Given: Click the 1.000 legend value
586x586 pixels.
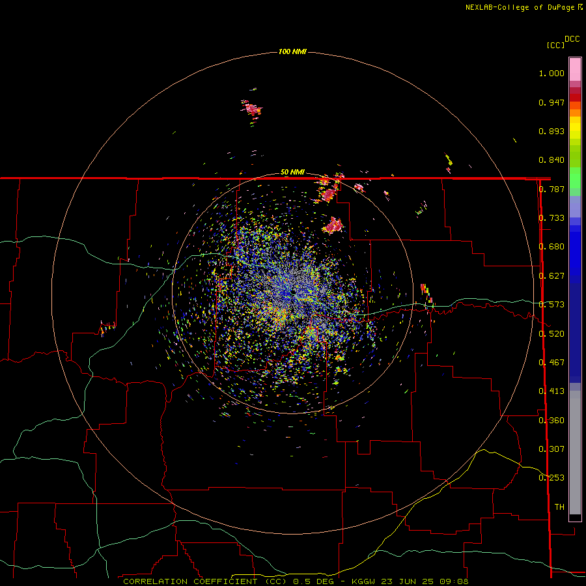Looking at the screenshot, I should click(551, 73).
